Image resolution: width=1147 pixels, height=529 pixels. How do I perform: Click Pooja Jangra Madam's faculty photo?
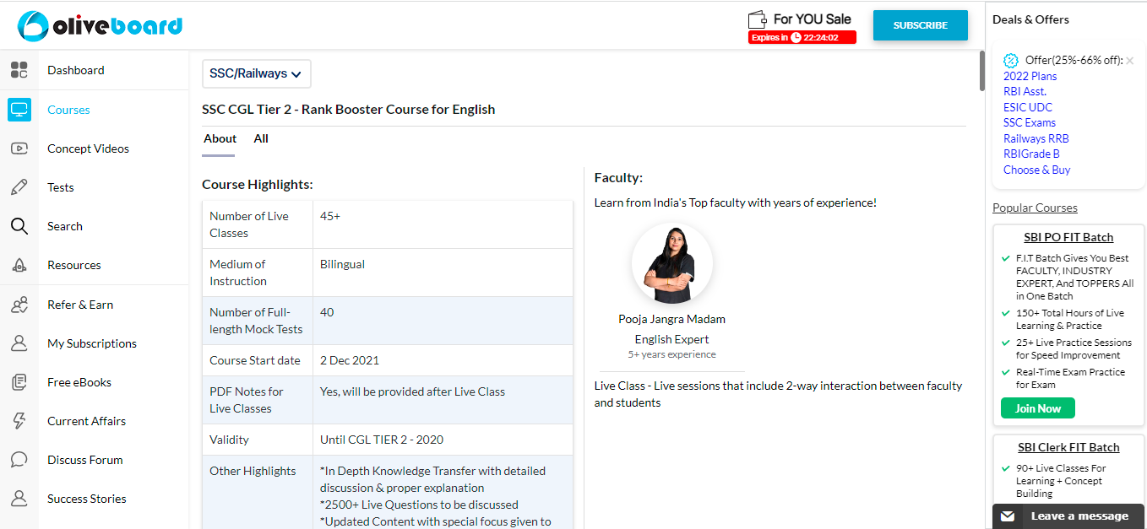pos(671,263)
